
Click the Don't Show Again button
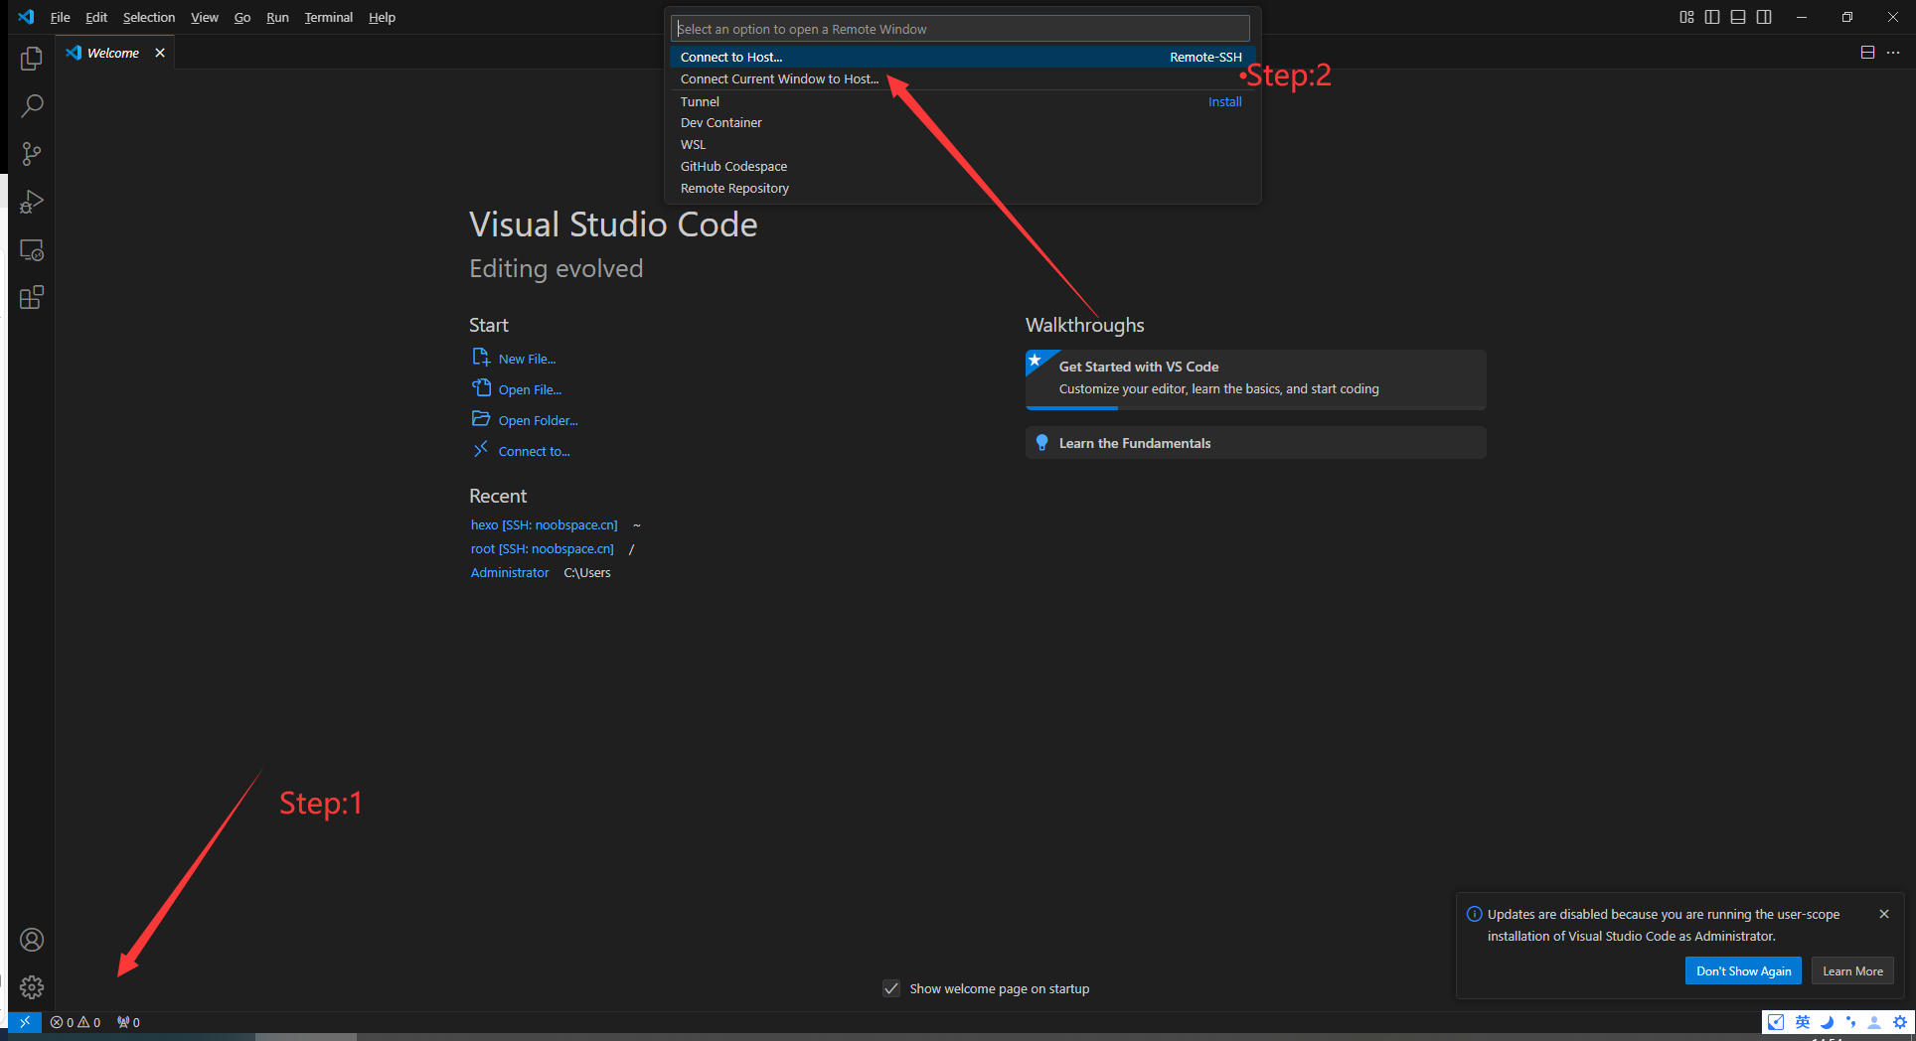pos(1743,971)
